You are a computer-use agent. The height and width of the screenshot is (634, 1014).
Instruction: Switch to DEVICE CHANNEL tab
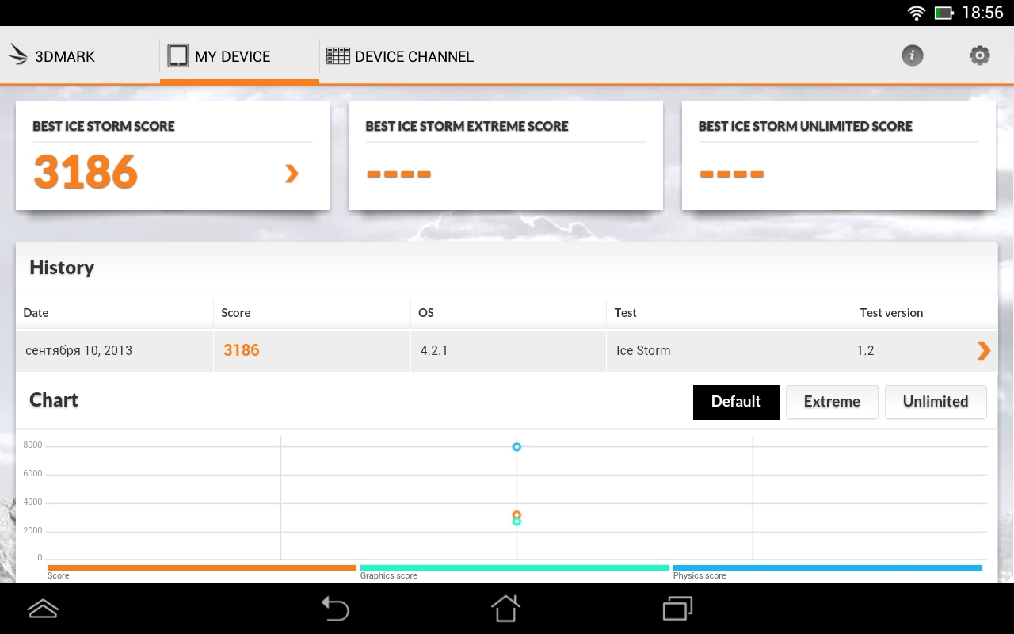pyautogui.click(x=400, y=56)
